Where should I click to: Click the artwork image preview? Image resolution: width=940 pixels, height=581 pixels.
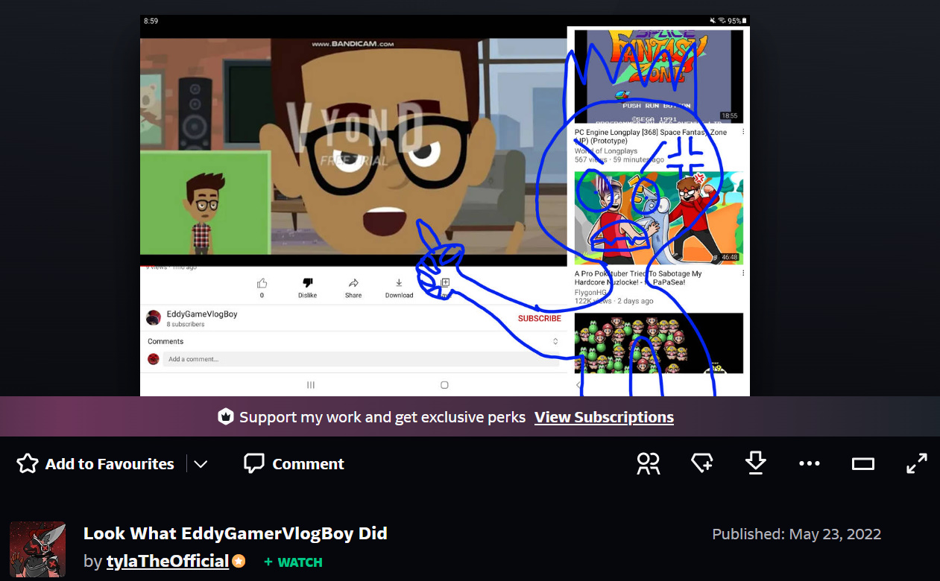point(445,206)
